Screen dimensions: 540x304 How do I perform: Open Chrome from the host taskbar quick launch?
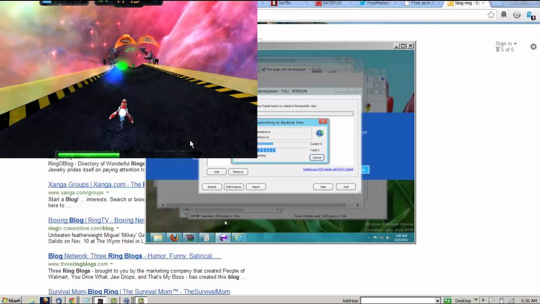click(72, 301)
